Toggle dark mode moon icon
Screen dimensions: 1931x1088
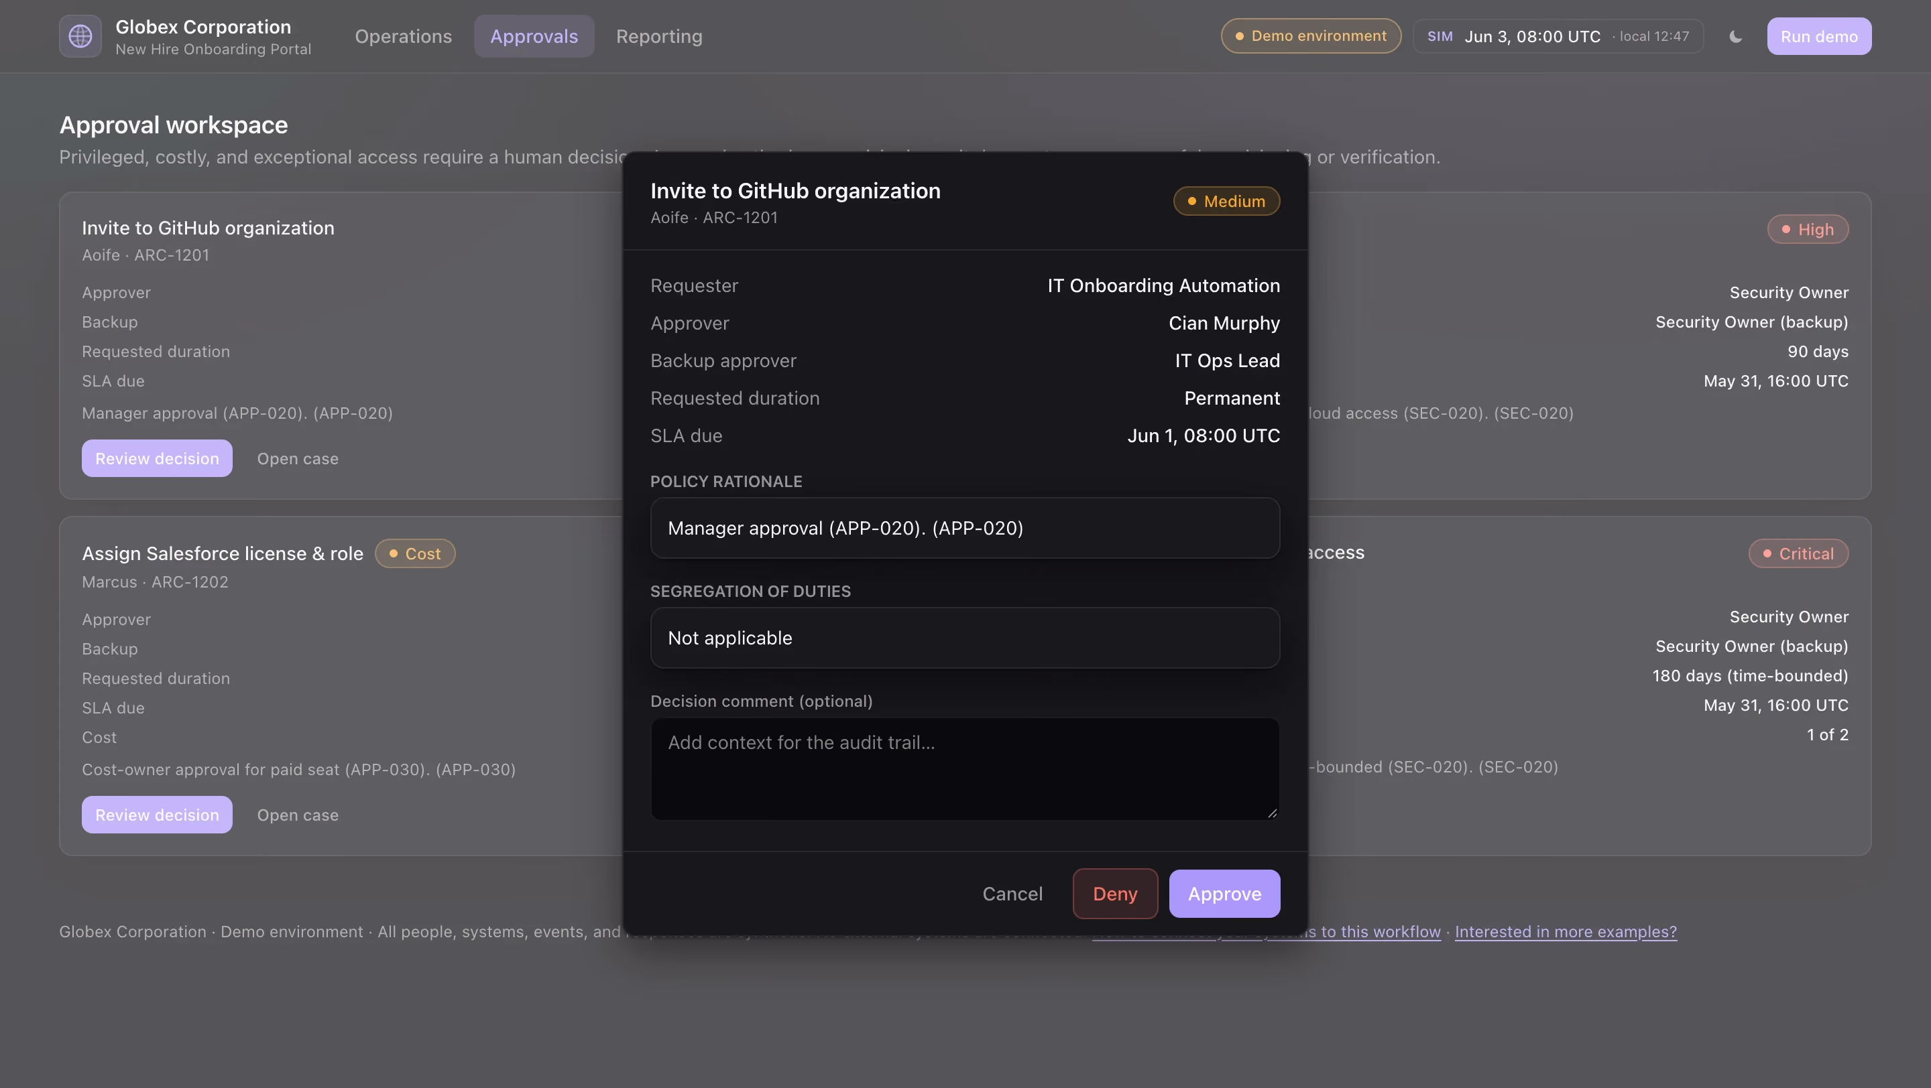[1735, 36]
